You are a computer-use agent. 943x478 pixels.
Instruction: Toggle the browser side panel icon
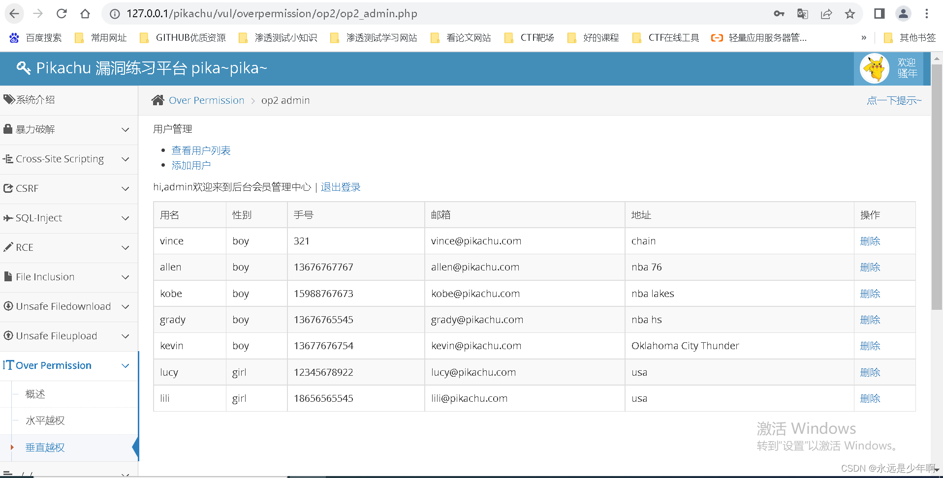(x=880, y=14)
